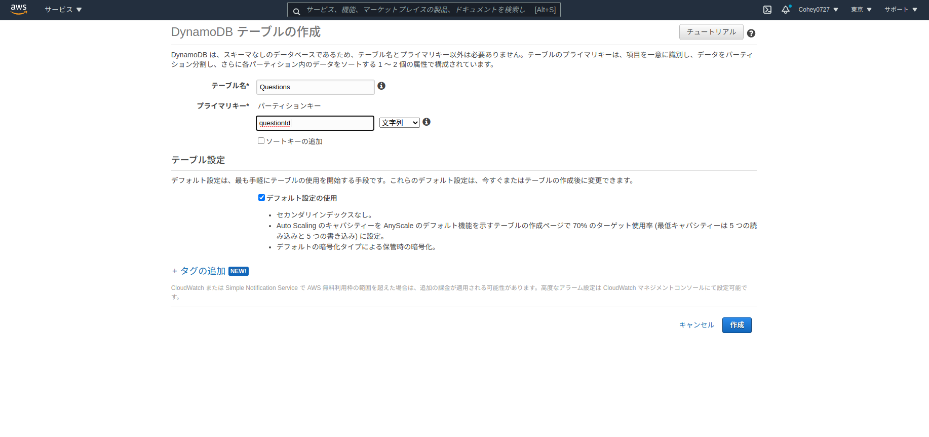Click the search magnifier icon
This screenshot has width=929, height=437.
click(297, 11)
